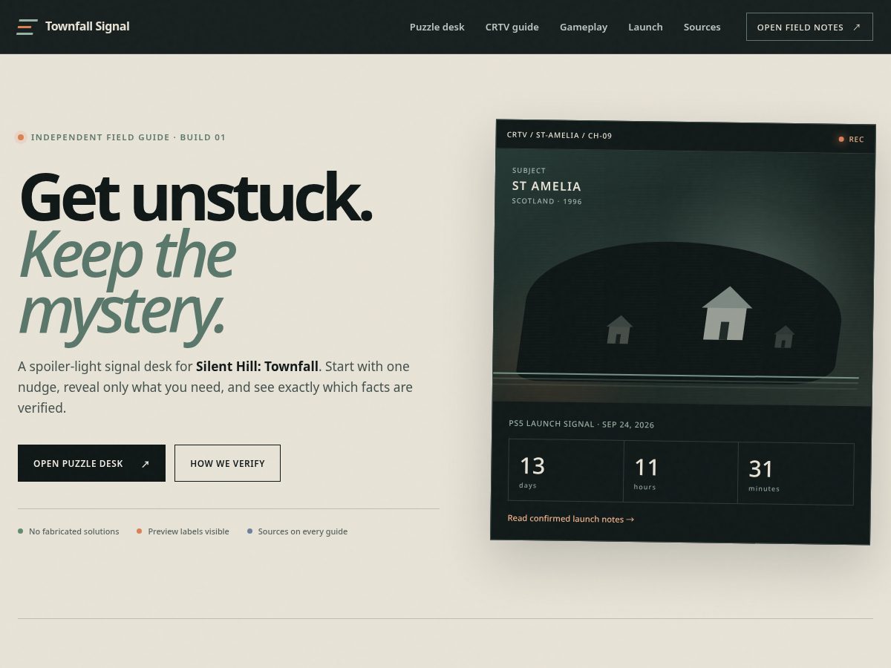
Task: Follow Read confirmed launch notes link
Action: point(570,519)
